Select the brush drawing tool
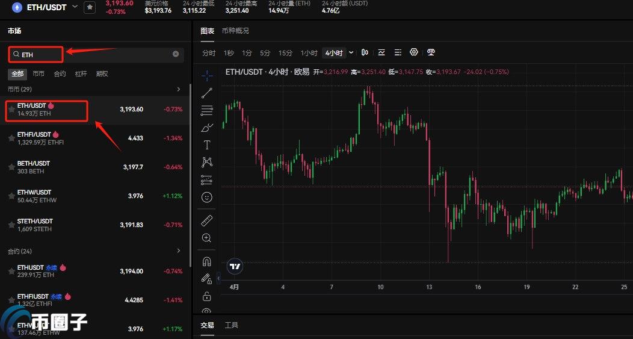633x339 pixels. pos(207,128)
